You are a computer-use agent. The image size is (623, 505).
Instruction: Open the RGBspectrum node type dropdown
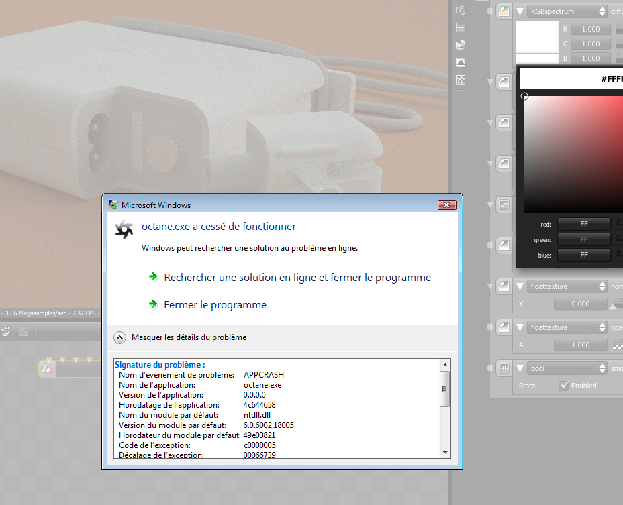tap(567, 11)
